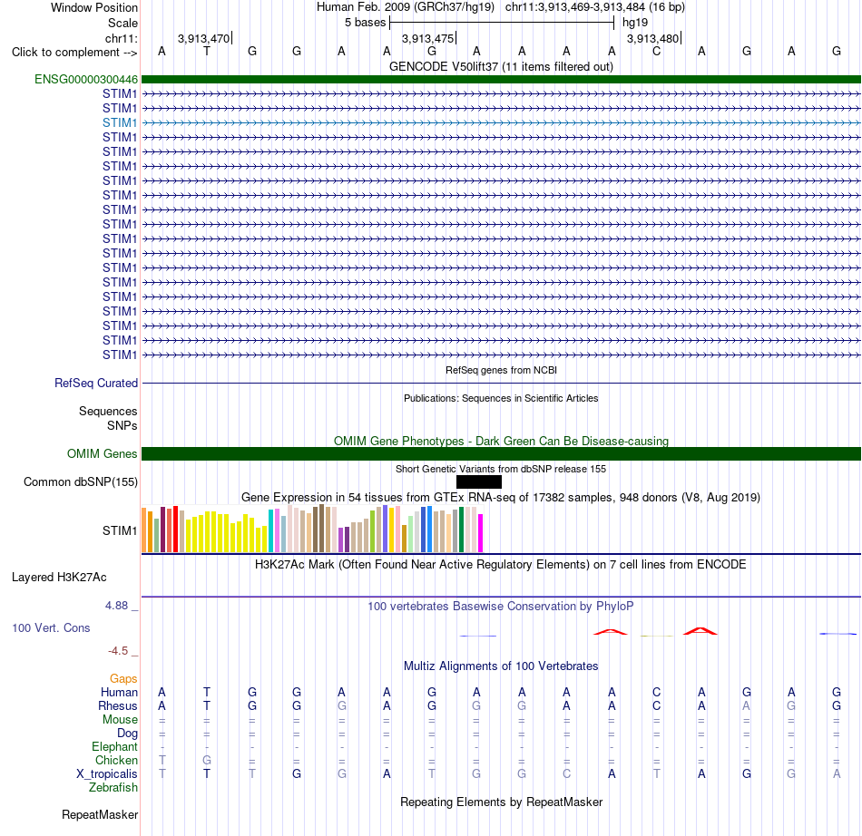Click the first base T in the sequence ruler

(207, 52)
